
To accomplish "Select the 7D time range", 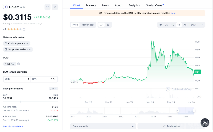I will click(167, 25).
